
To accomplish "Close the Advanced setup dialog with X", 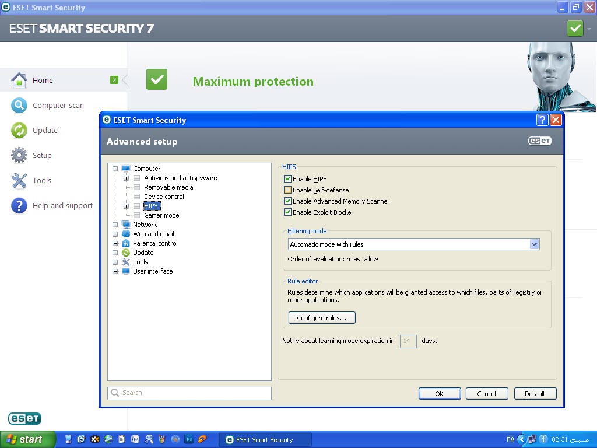I will (556, 120).
